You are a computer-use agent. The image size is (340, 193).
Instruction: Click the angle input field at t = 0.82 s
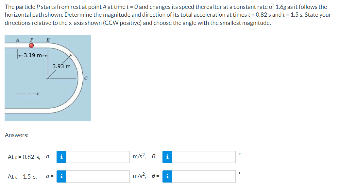[x=204, y=157]
